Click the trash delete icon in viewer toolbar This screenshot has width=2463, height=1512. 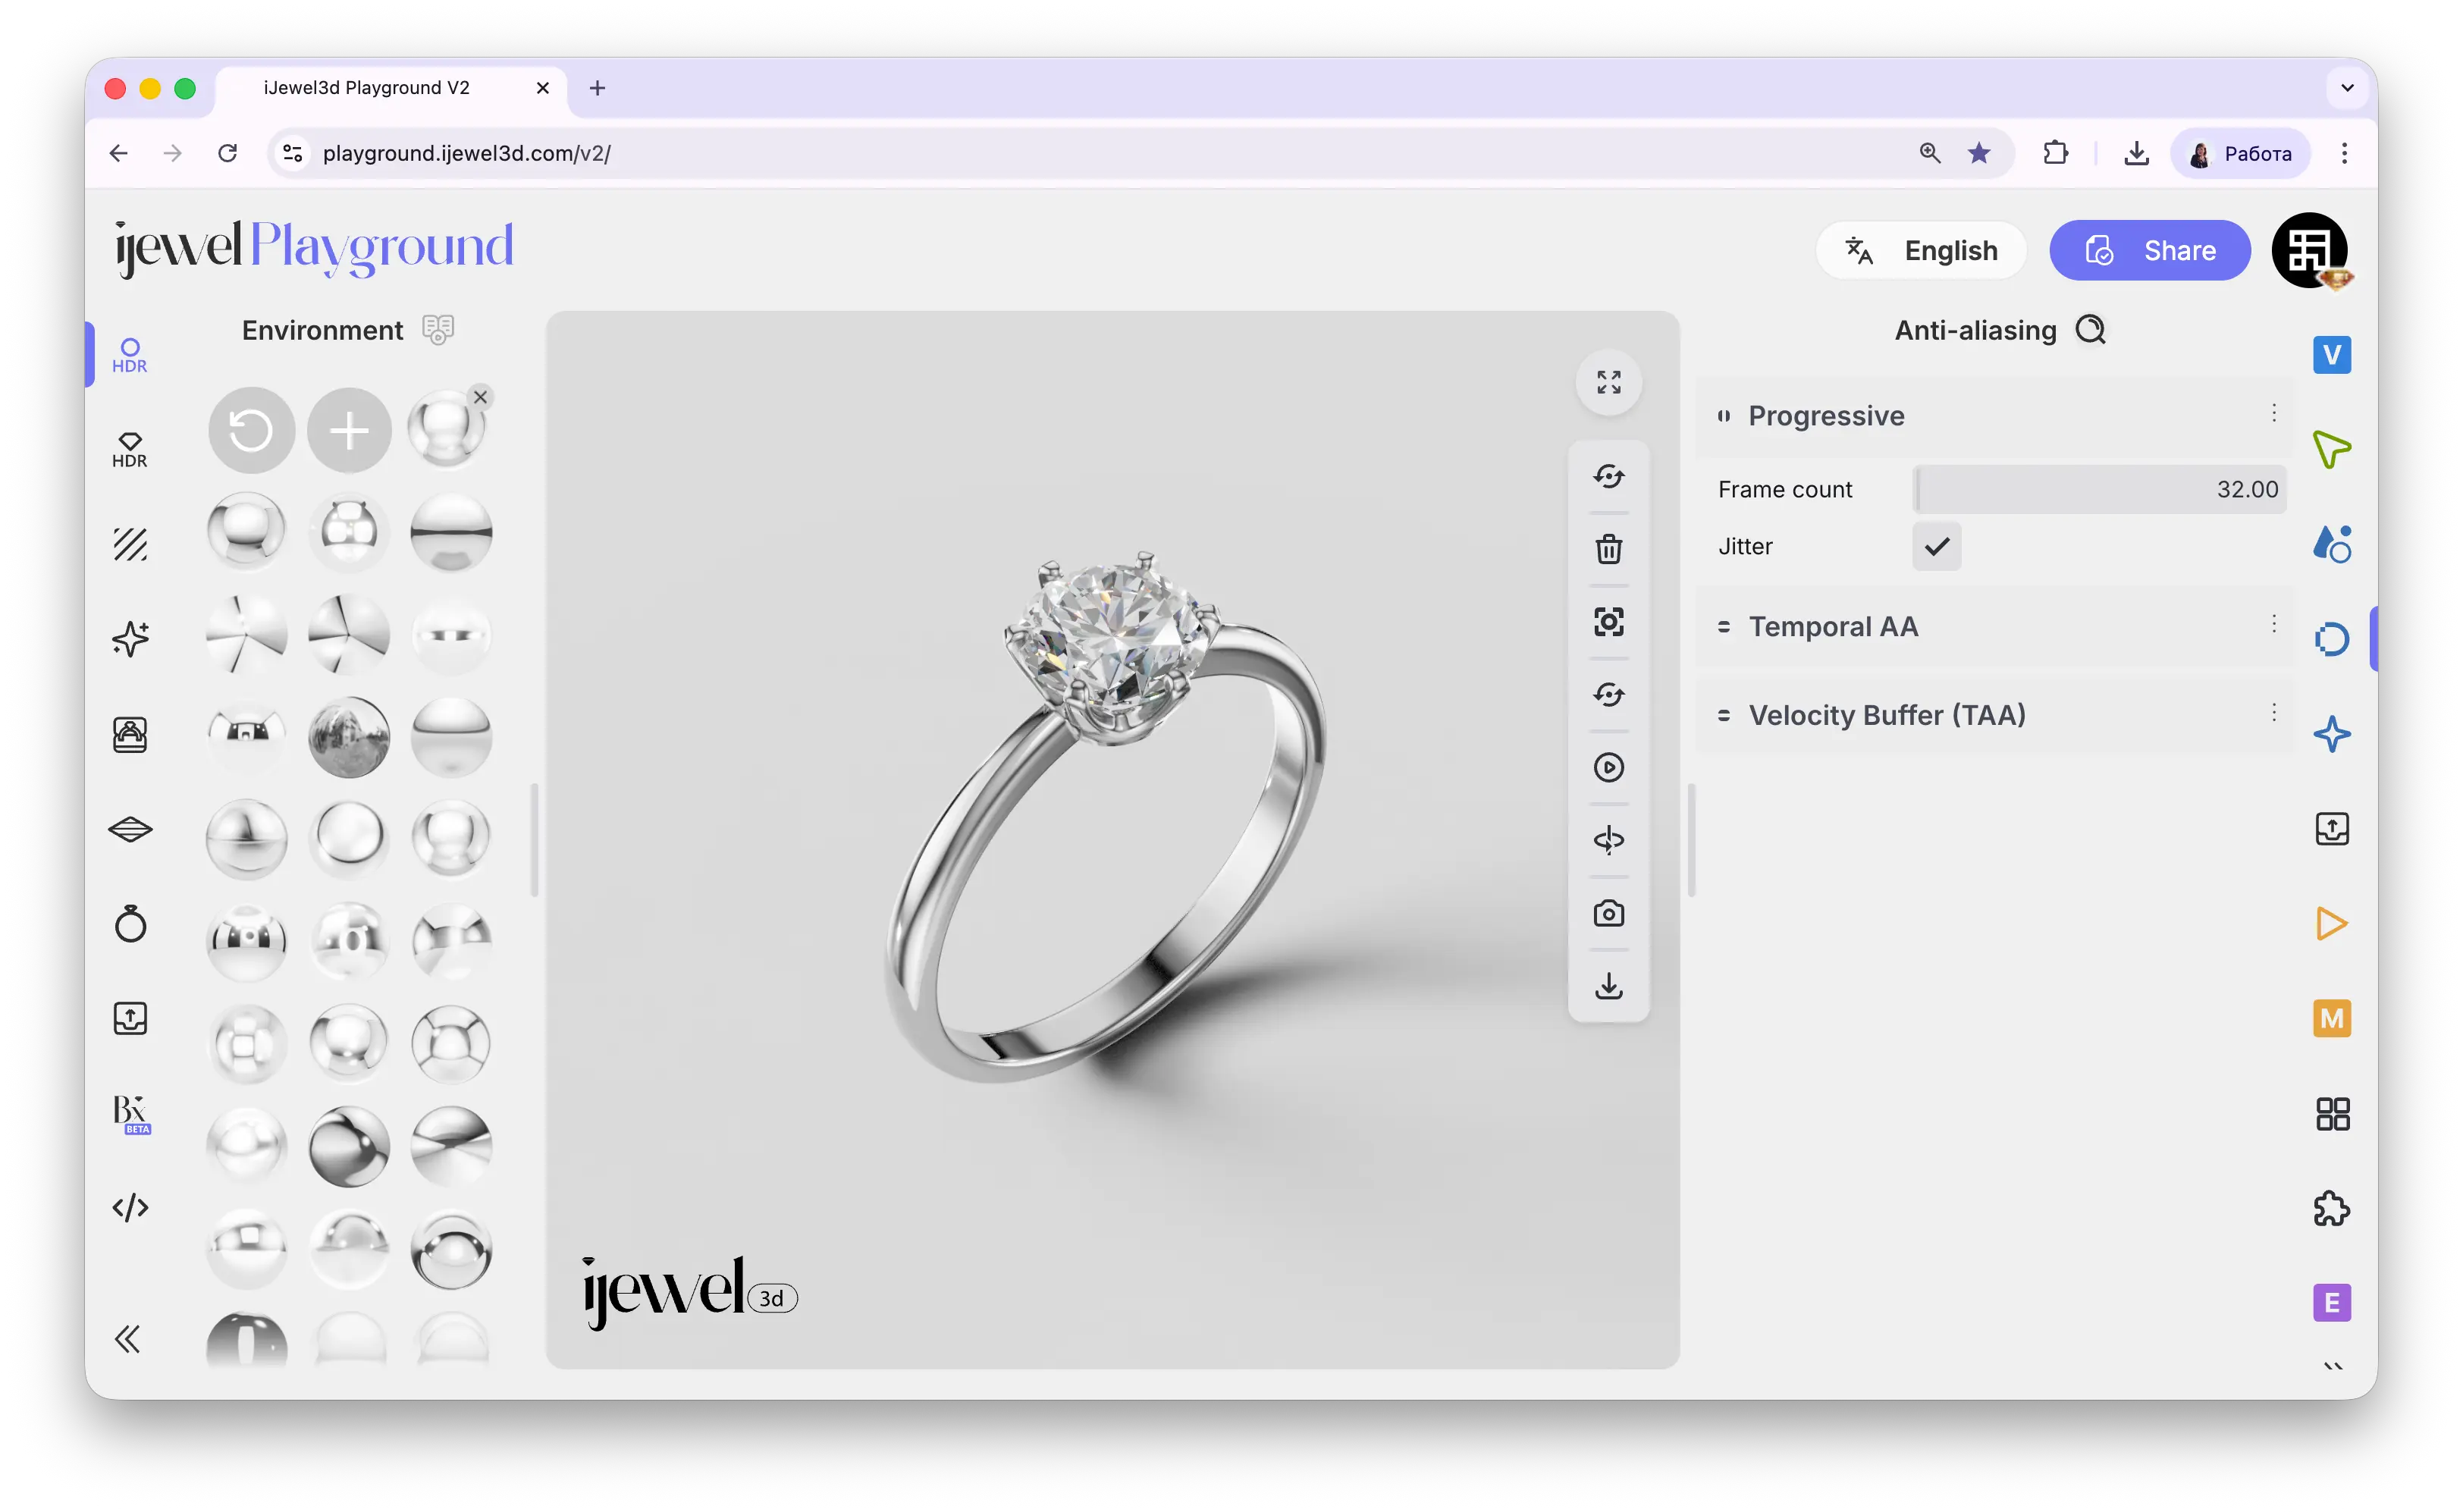coord(1608,549)
